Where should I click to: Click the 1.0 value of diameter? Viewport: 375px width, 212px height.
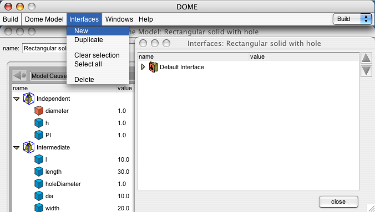coord(121,111)
